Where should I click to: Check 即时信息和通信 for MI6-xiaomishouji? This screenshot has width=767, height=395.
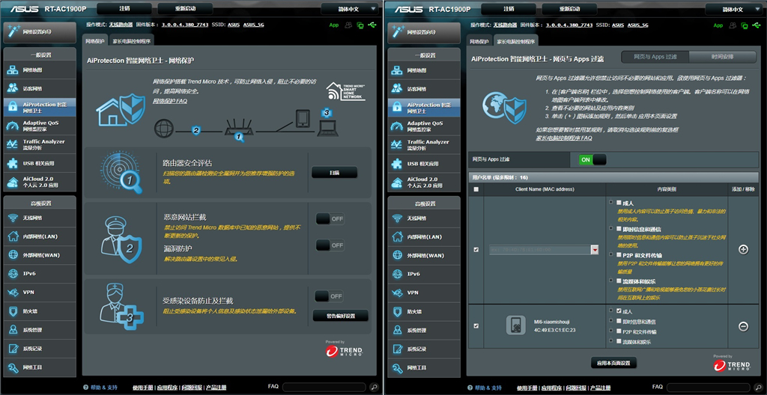(x=619, y=321)
